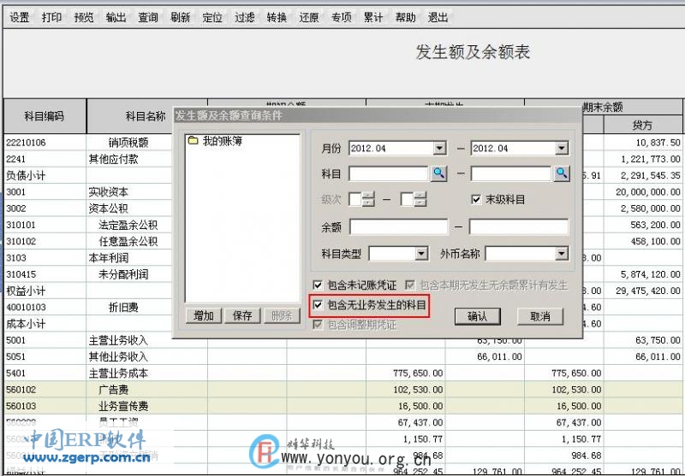Click the 取消 button
Viewport: 685px width, 476px height.
[x=540, y=316]
